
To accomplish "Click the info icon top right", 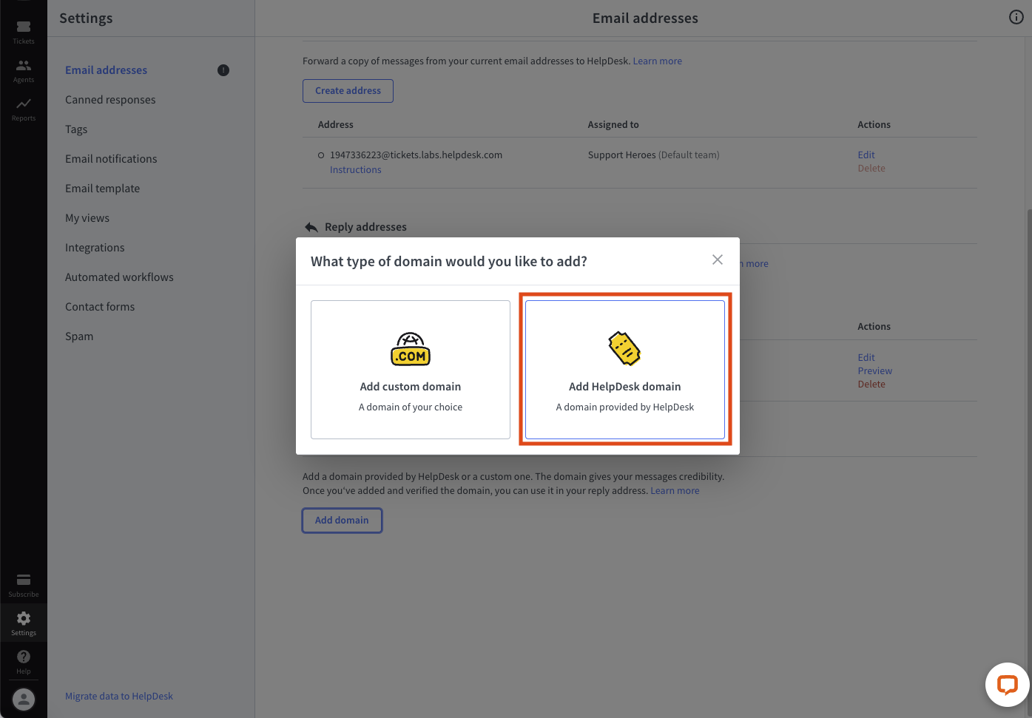I will tap(1016, 17).
